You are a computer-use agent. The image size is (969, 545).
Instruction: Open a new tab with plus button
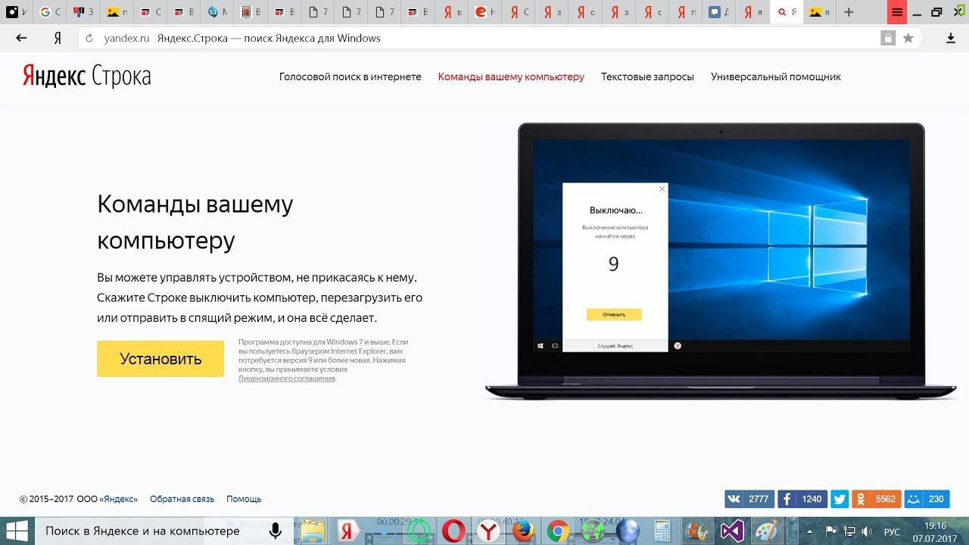(849, 12)
